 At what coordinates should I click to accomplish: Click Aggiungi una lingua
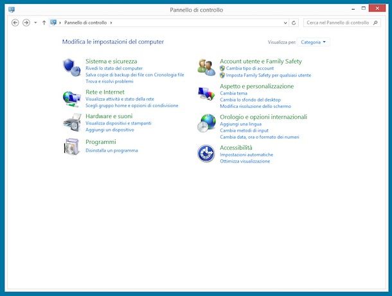[240, 124]
